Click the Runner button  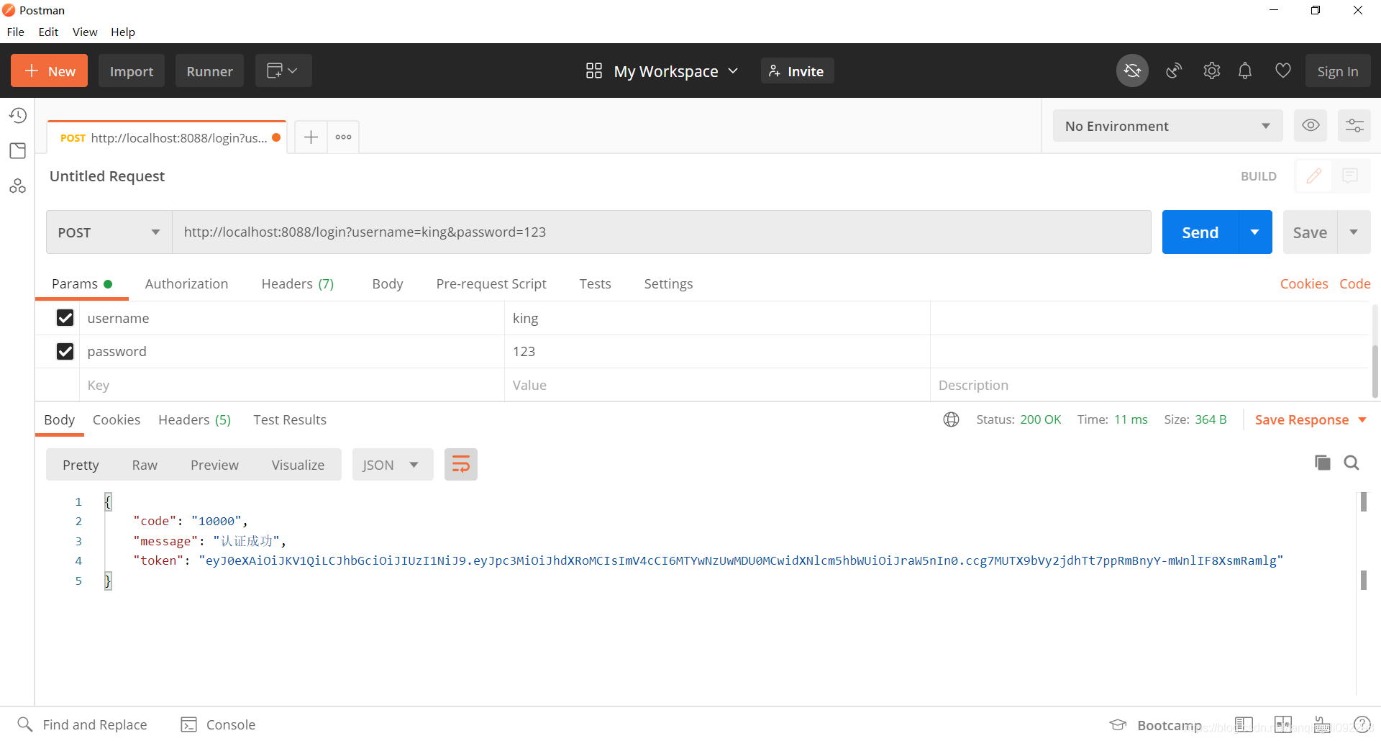tap(209, 71)
